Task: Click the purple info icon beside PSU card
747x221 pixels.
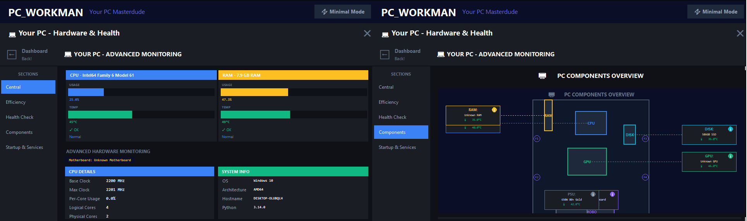Action: tap(612, 194)
